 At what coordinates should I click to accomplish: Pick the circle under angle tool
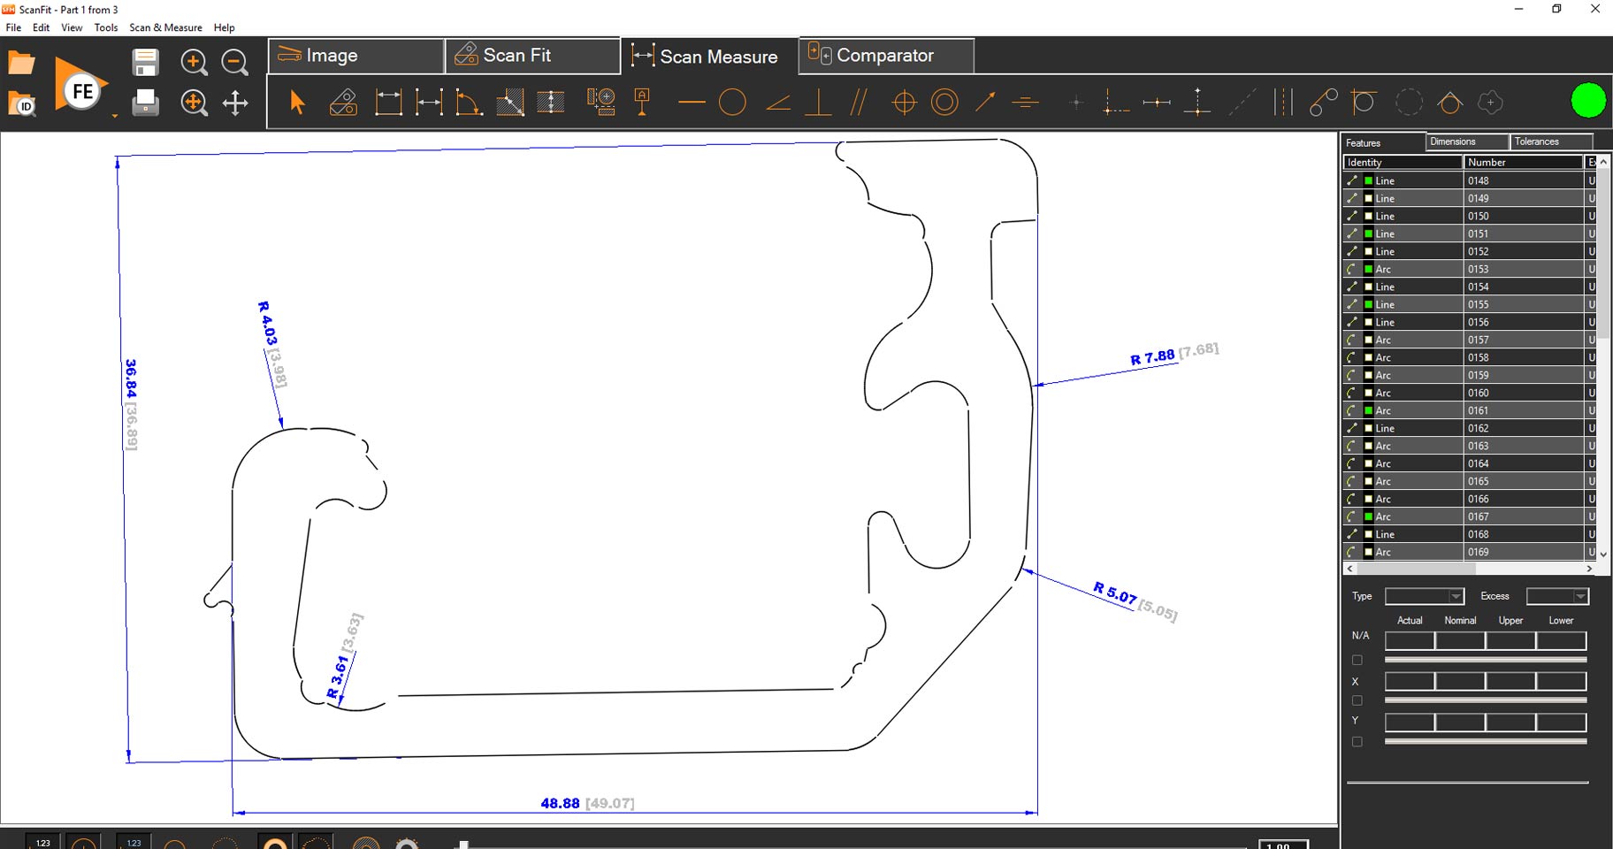click(1449, 103)
